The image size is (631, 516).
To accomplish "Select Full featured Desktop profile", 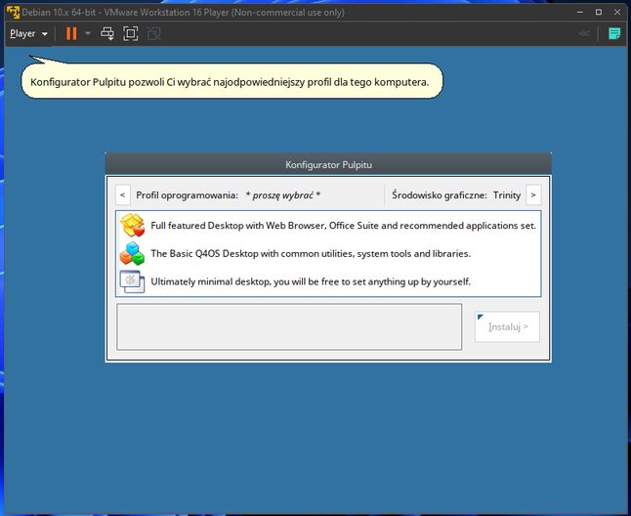I will click(328, 226).
